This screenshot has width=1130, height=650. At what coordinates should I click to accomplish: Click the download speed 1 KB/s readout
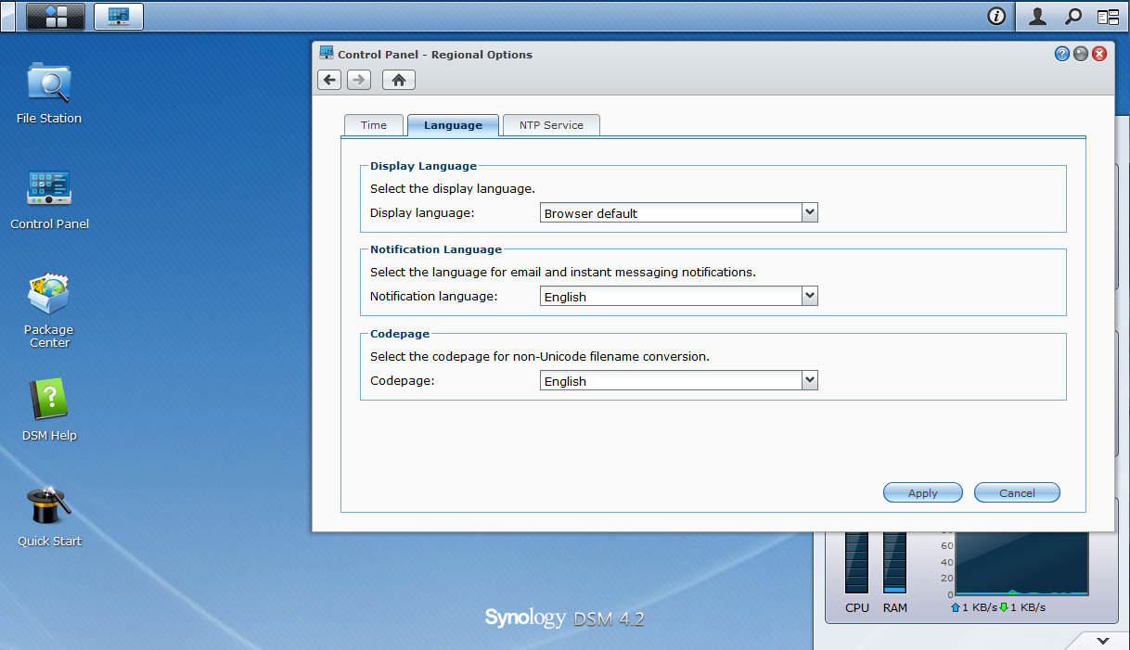[1021, 607]
